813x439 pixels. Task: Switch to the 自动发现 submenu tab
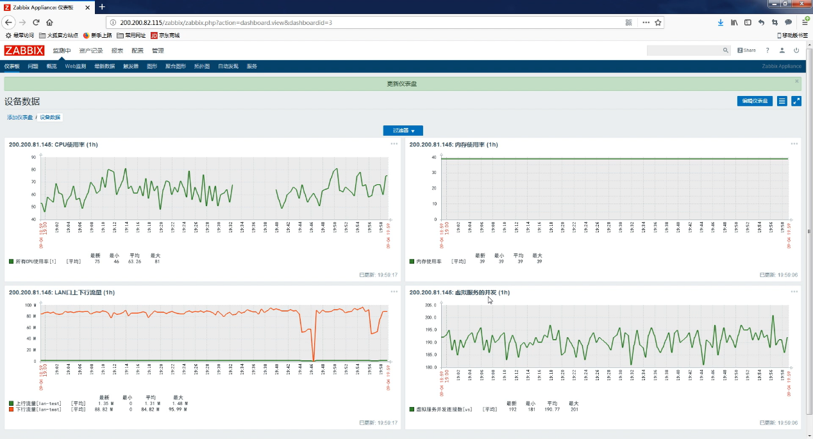(228, 66)
